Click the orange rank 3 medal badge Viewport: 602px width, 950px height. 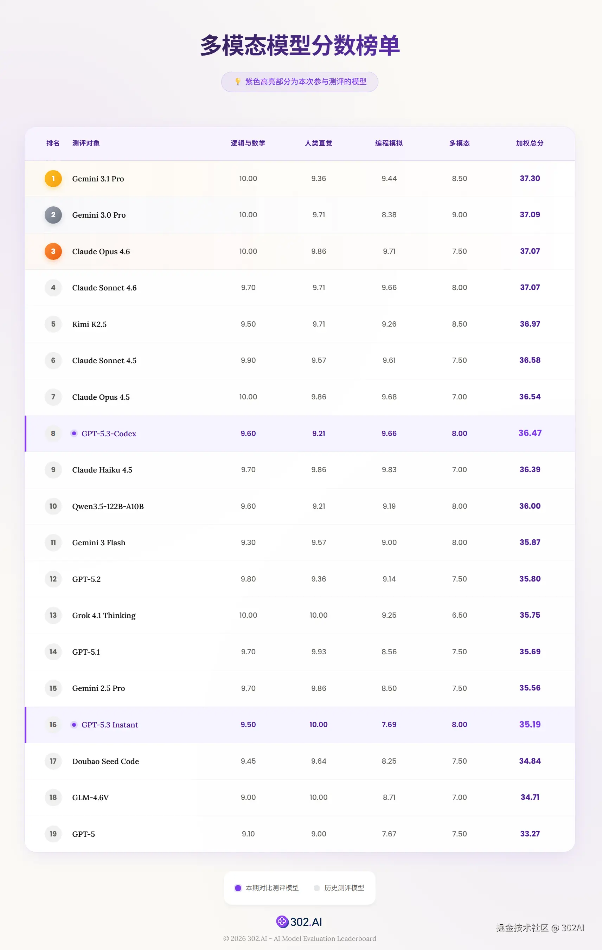pyautogui.click(x=53, y=251)
